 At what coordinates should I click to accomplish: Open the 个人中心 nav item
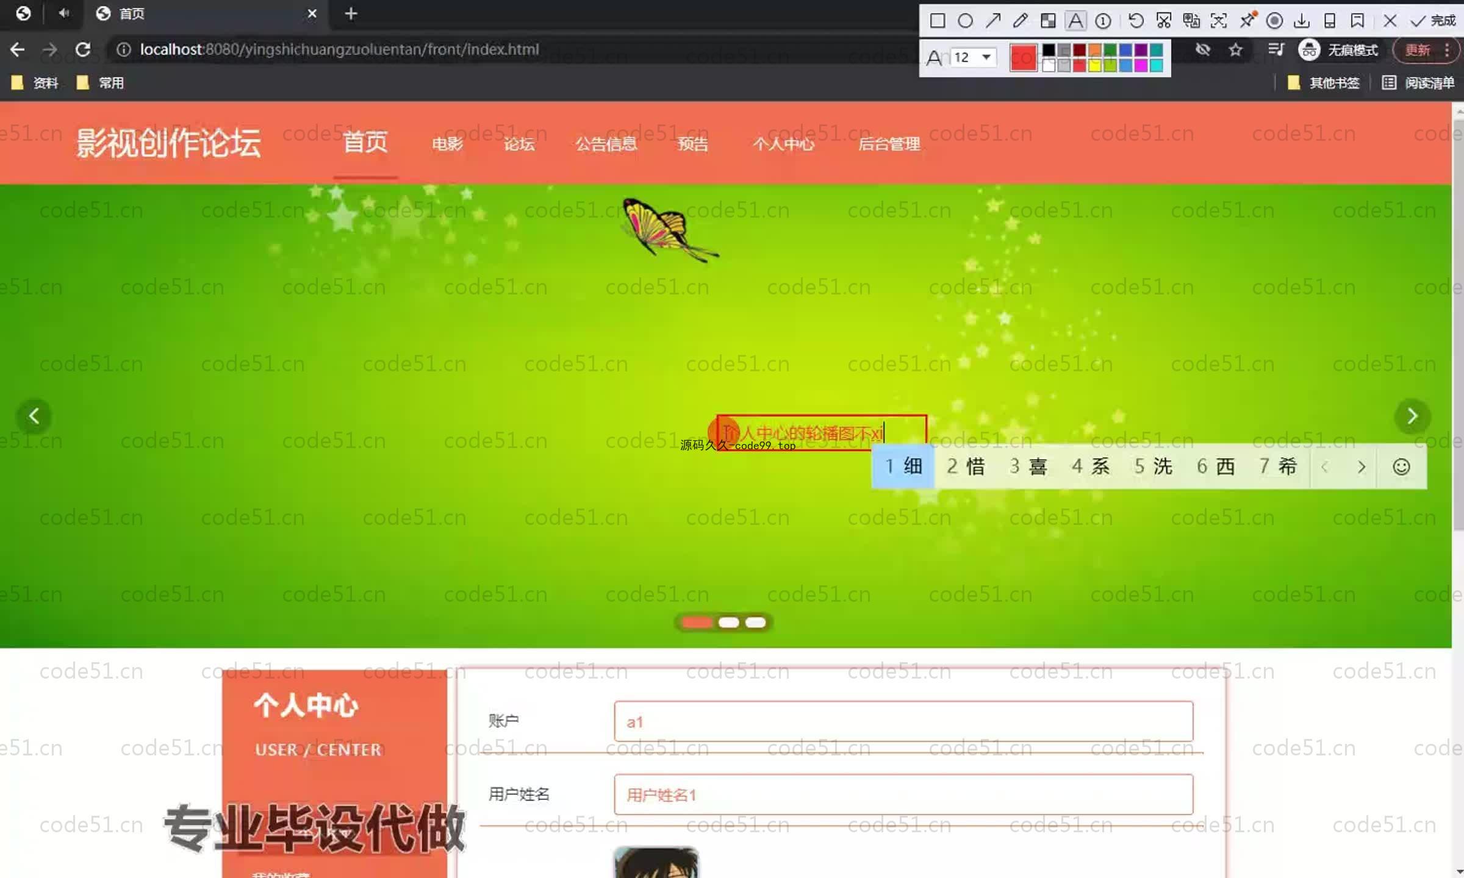784,144
